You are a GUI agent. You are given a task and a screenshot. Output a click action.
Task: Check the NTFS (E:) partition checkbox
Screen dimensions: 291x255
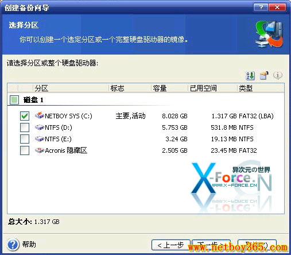point(25,139)
